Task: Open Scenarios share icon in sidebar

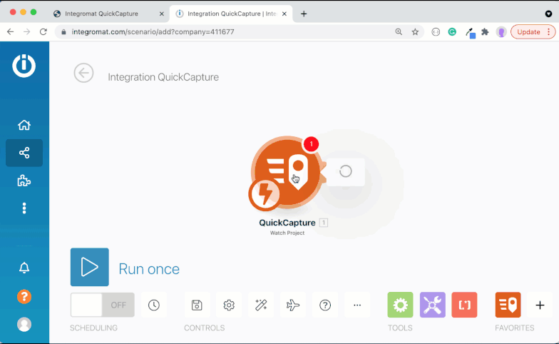Action: pos(24,153)
